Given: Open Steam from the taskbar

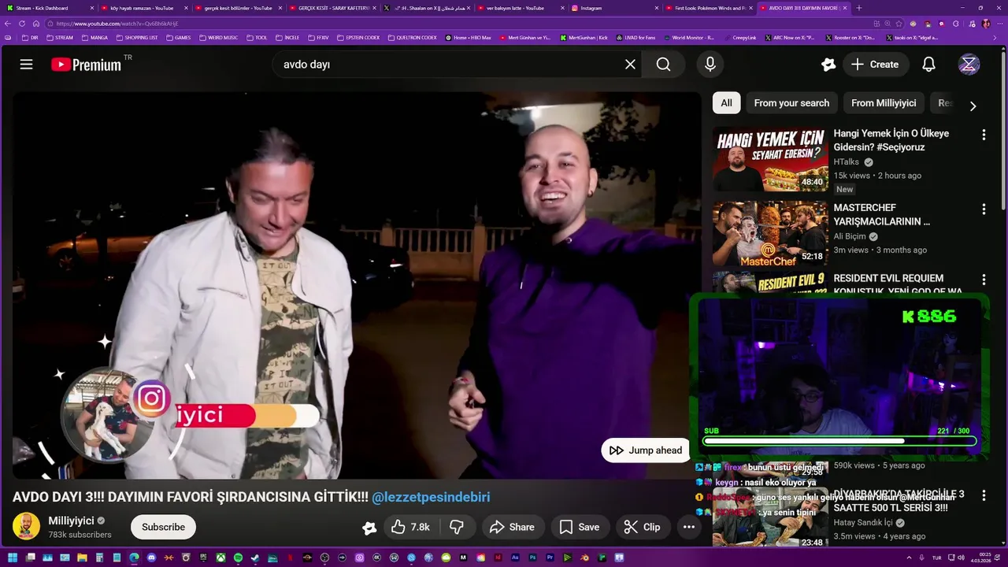Looking at the screenshot, I should tap(255, 558).
